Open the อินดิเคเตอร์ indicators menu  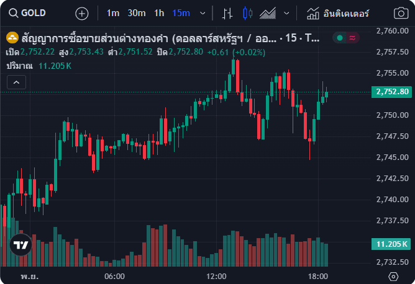pos(338,13)
